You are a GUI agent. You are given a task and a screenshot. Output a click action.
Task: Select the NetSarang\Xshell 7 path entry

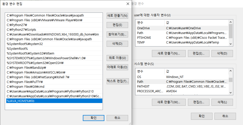point(54,77)
